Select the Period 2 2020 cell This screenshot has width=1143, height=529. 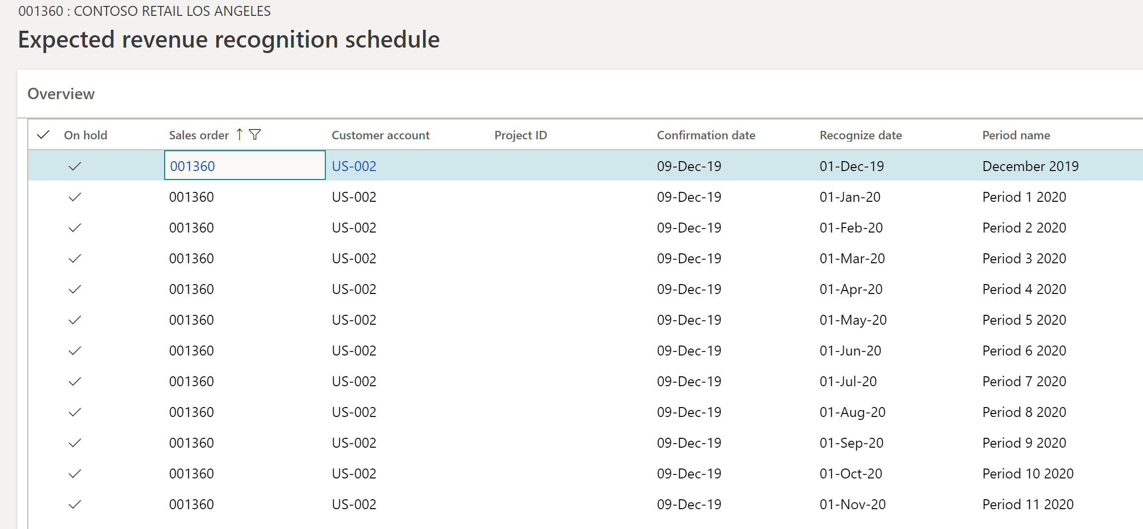(1024, 228)
